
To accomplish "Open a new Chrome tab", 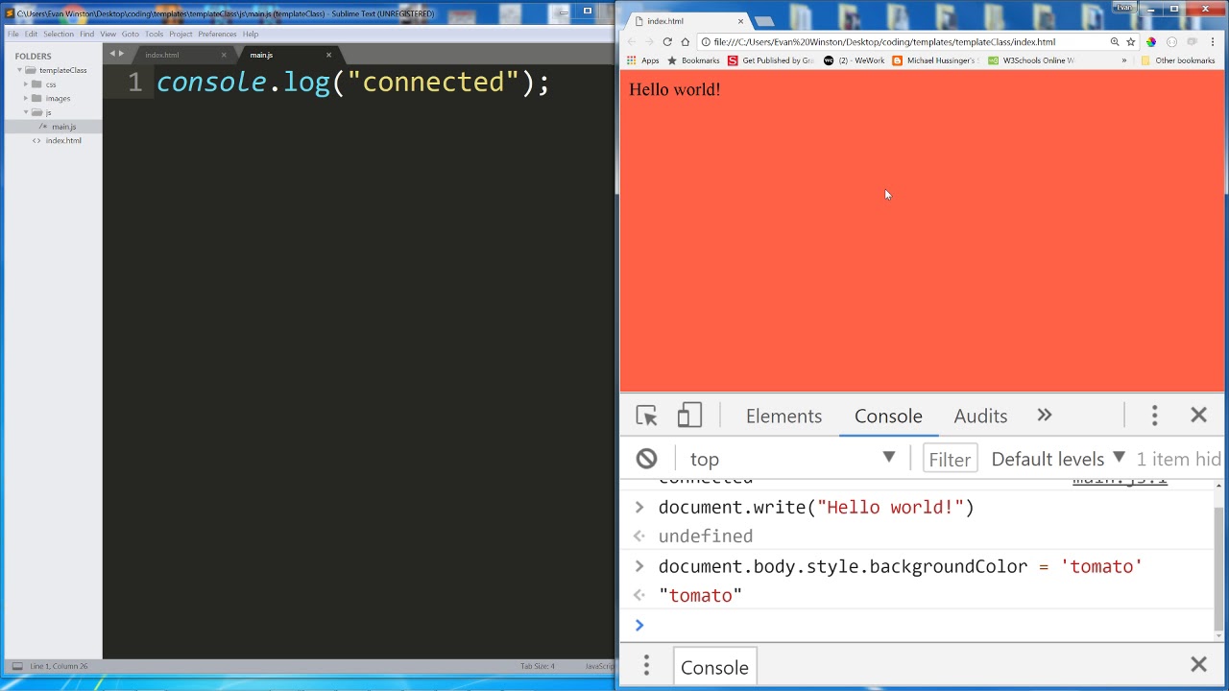I will tap(763, 21).
